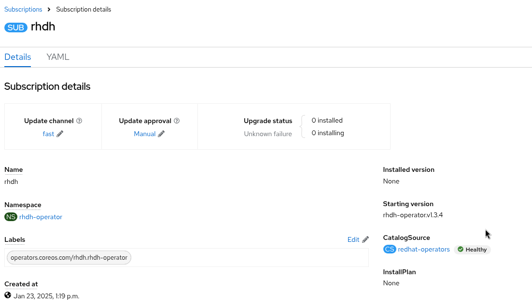532x308 pixels.
Task: Open the redhat-operators catalog source
Action: (x=424, y=250)
